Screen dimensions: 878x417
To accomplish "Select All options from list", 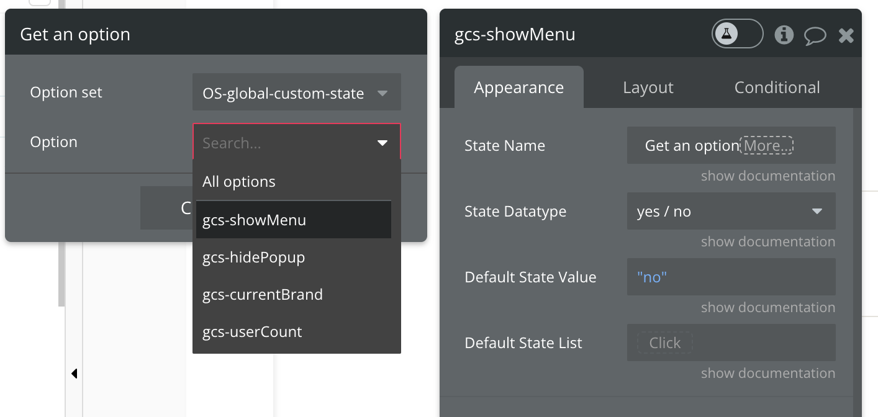I will click(239, 182).
